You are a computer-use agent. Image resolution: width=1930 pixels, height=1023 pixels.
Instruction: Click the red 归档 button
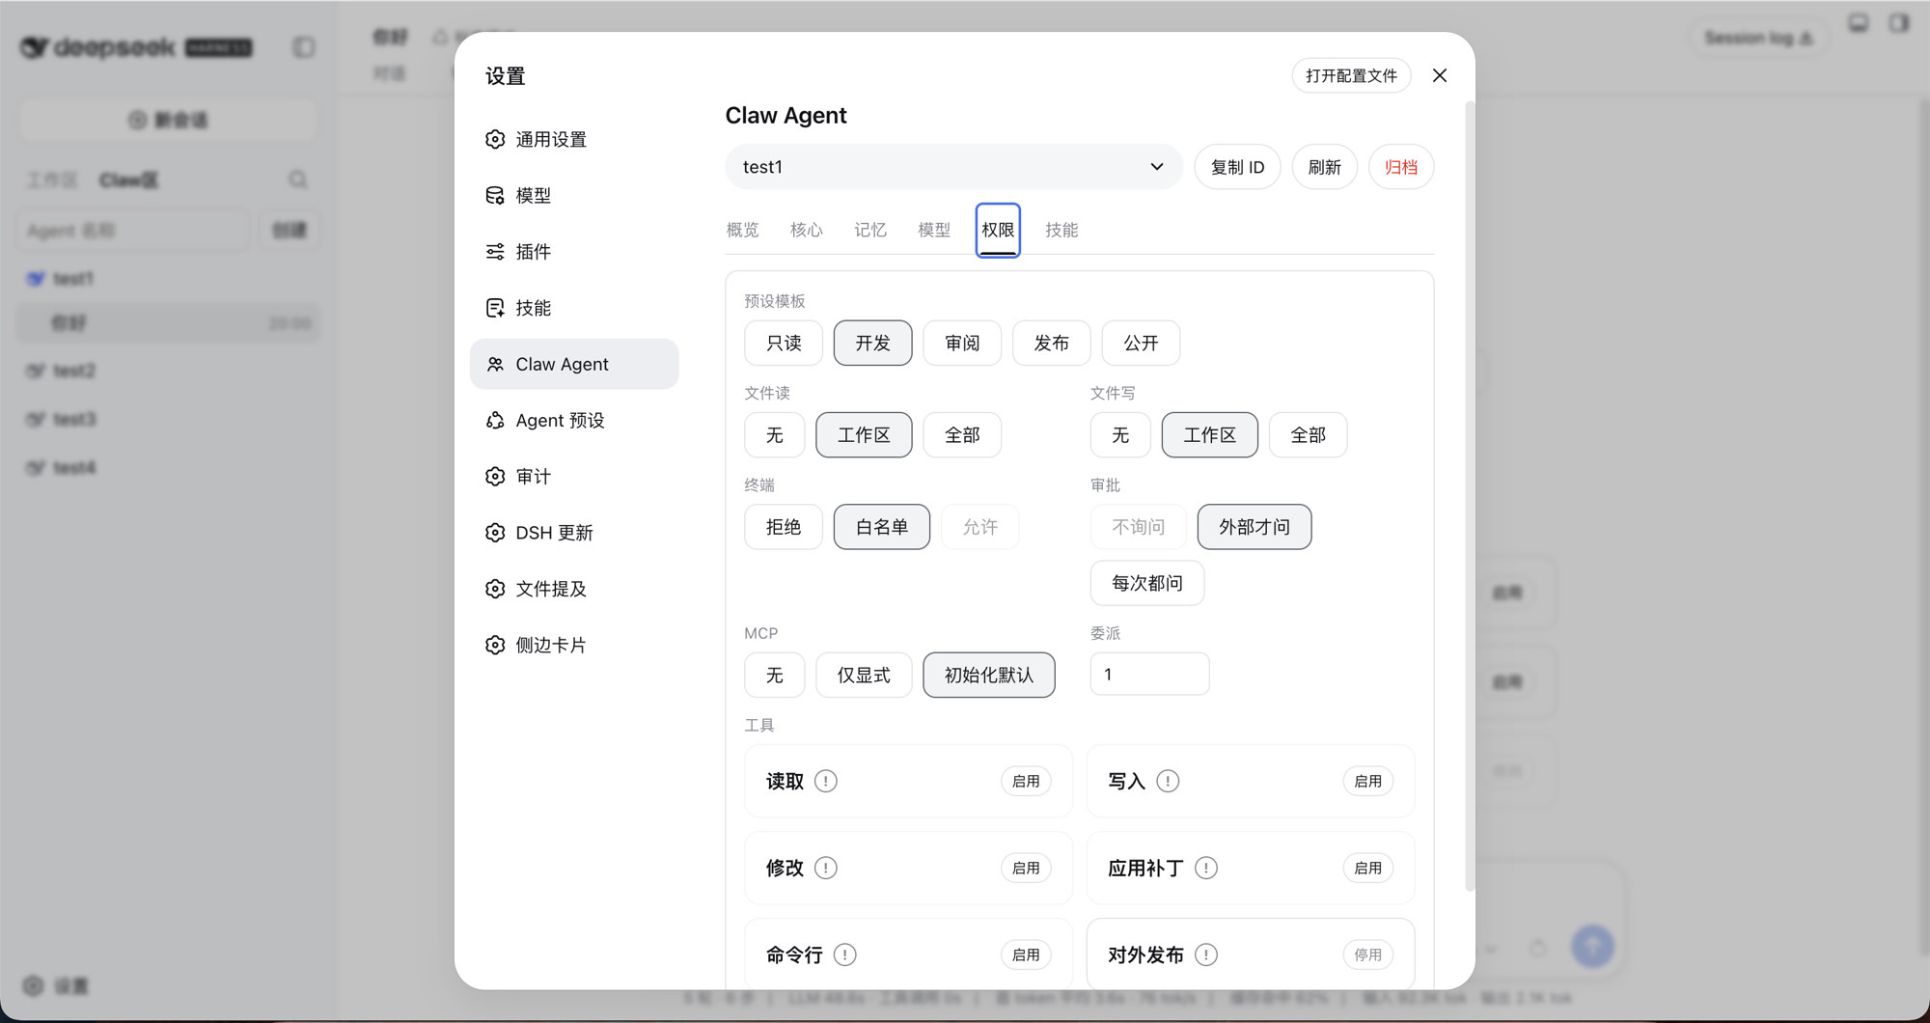click(x=1401, y=167)
